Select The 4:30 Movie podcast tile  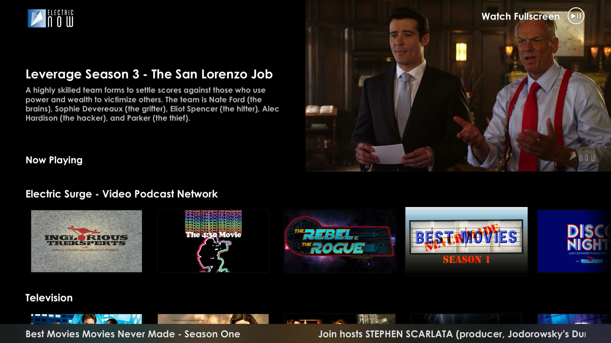point(213,241)
